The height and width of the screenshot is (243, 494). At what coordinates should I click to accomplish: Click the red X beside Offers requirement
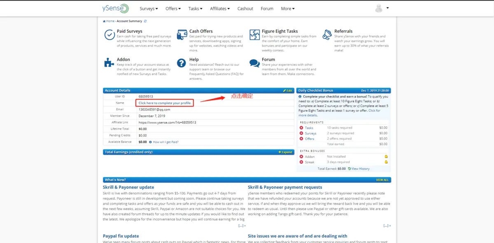point(301,139)
